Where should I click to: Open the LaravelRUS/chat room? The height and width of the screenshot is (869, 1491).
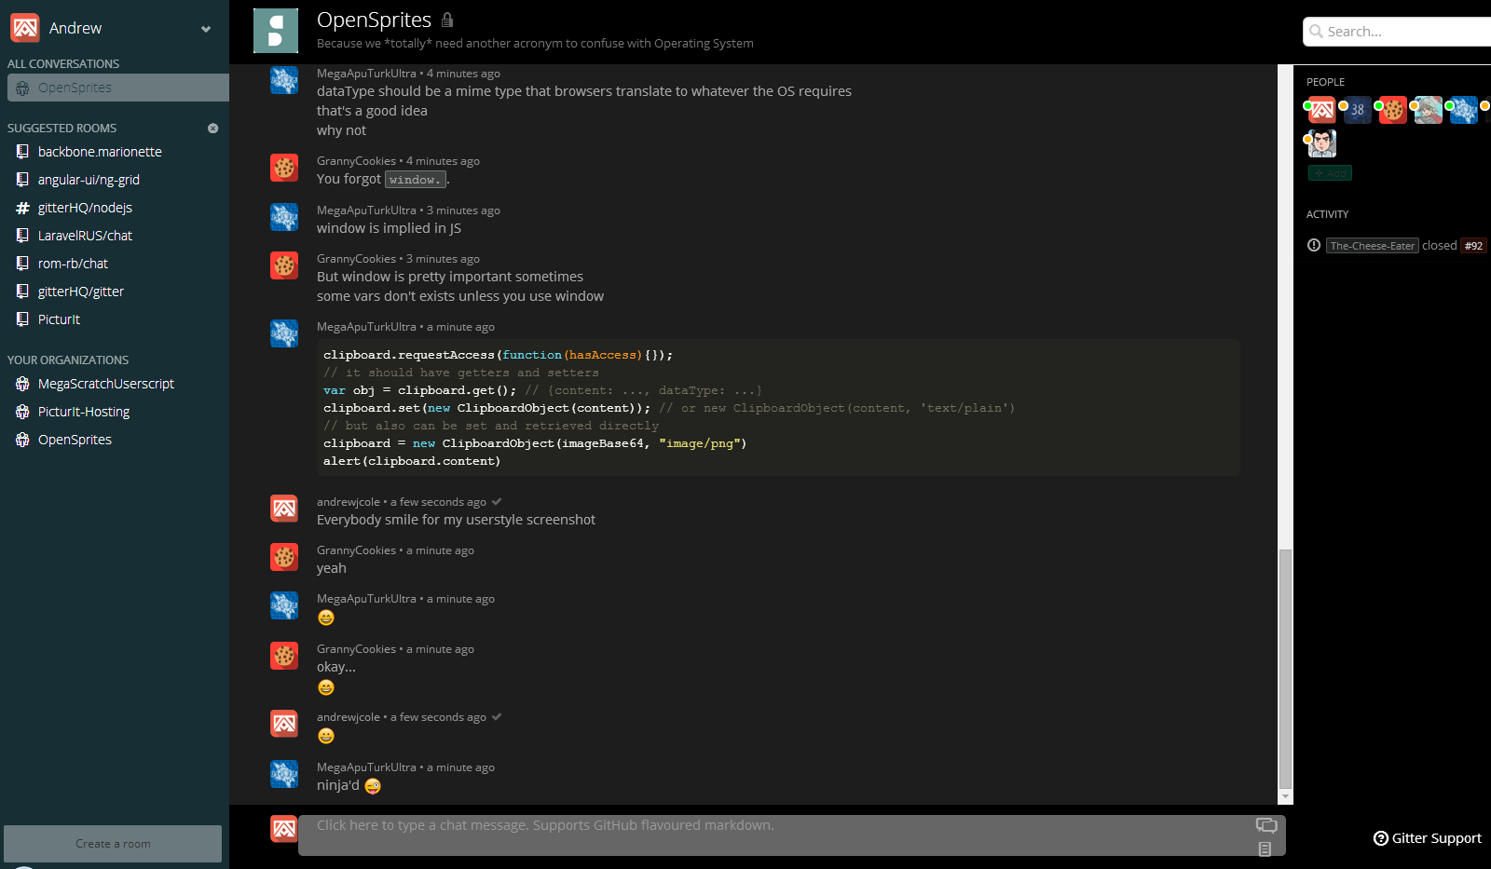point(85,236)
